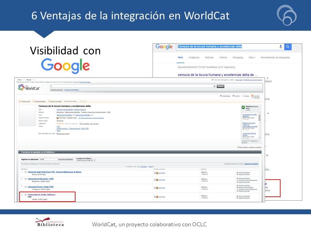The width and height of the screenshot is (311, 233).
Task: Open the Google result 'censura de la locura humana'
Action: (217, 75)
